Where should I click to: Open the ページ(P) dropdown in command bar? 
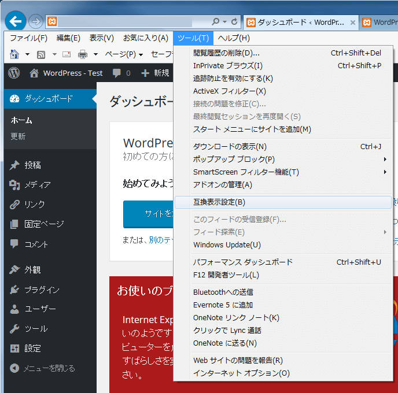(x=124, y=54)
